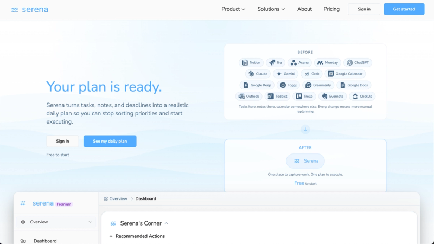Screen dimensions: 434x244
Task: Click the ClickUp icon chip
Action: 362,97
